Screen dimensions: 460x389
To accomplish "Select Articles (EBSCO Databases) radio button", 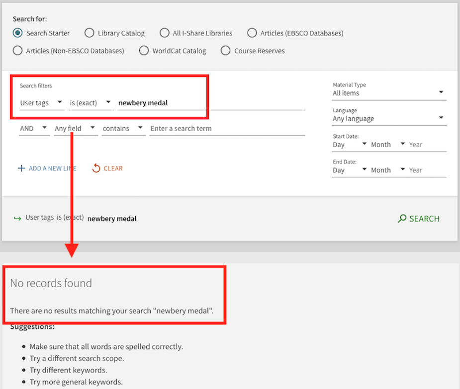I will pyautogui.click(x=252, y=33).
